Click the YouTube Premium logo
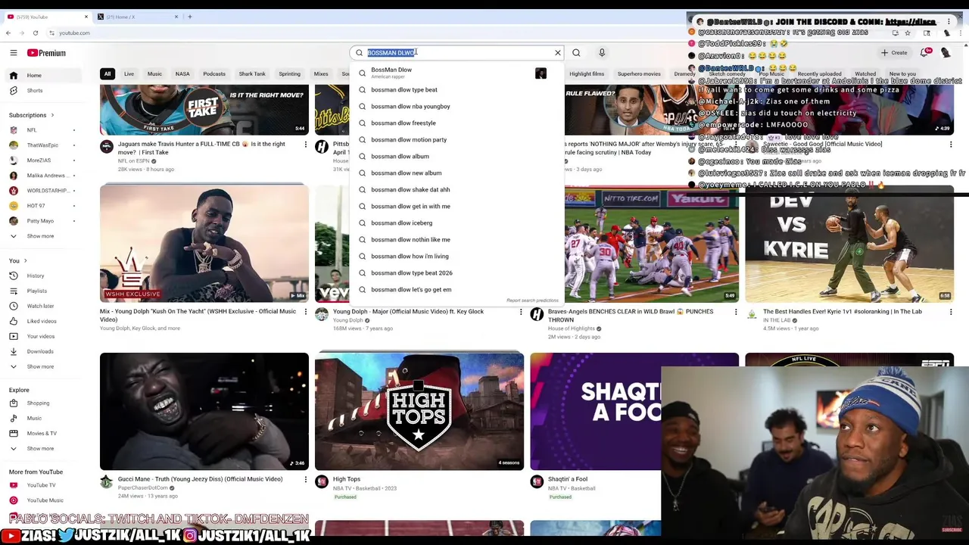This screenshot has height=545, width=969. tap(47, 53)
